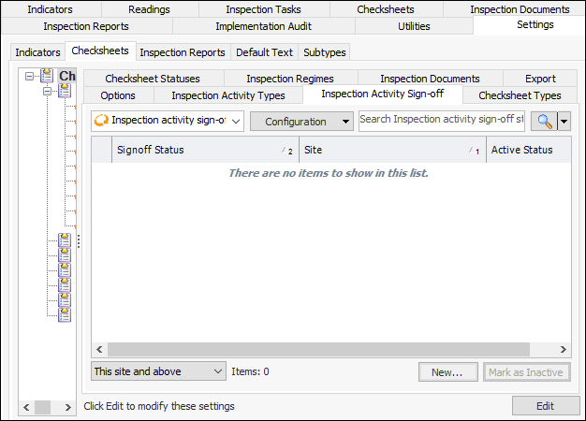Select the Checksheets settings sub-tab

(x=100, y=51)
